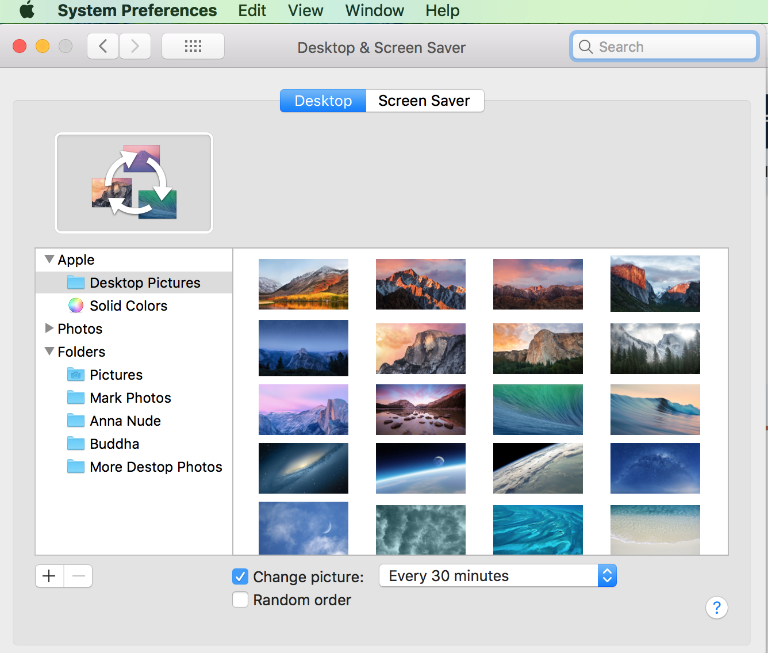Viewport: 768px width, 653px height.
Task: Choose the Earth from orbit clouds wallpaper
Action: [x=538, y=468]
